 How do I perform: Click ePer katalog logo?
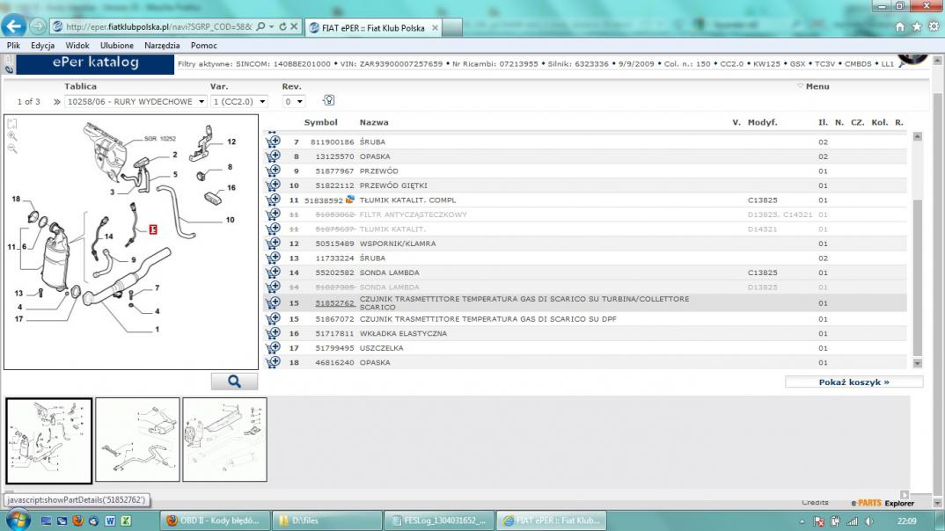[x=95, y=63]
